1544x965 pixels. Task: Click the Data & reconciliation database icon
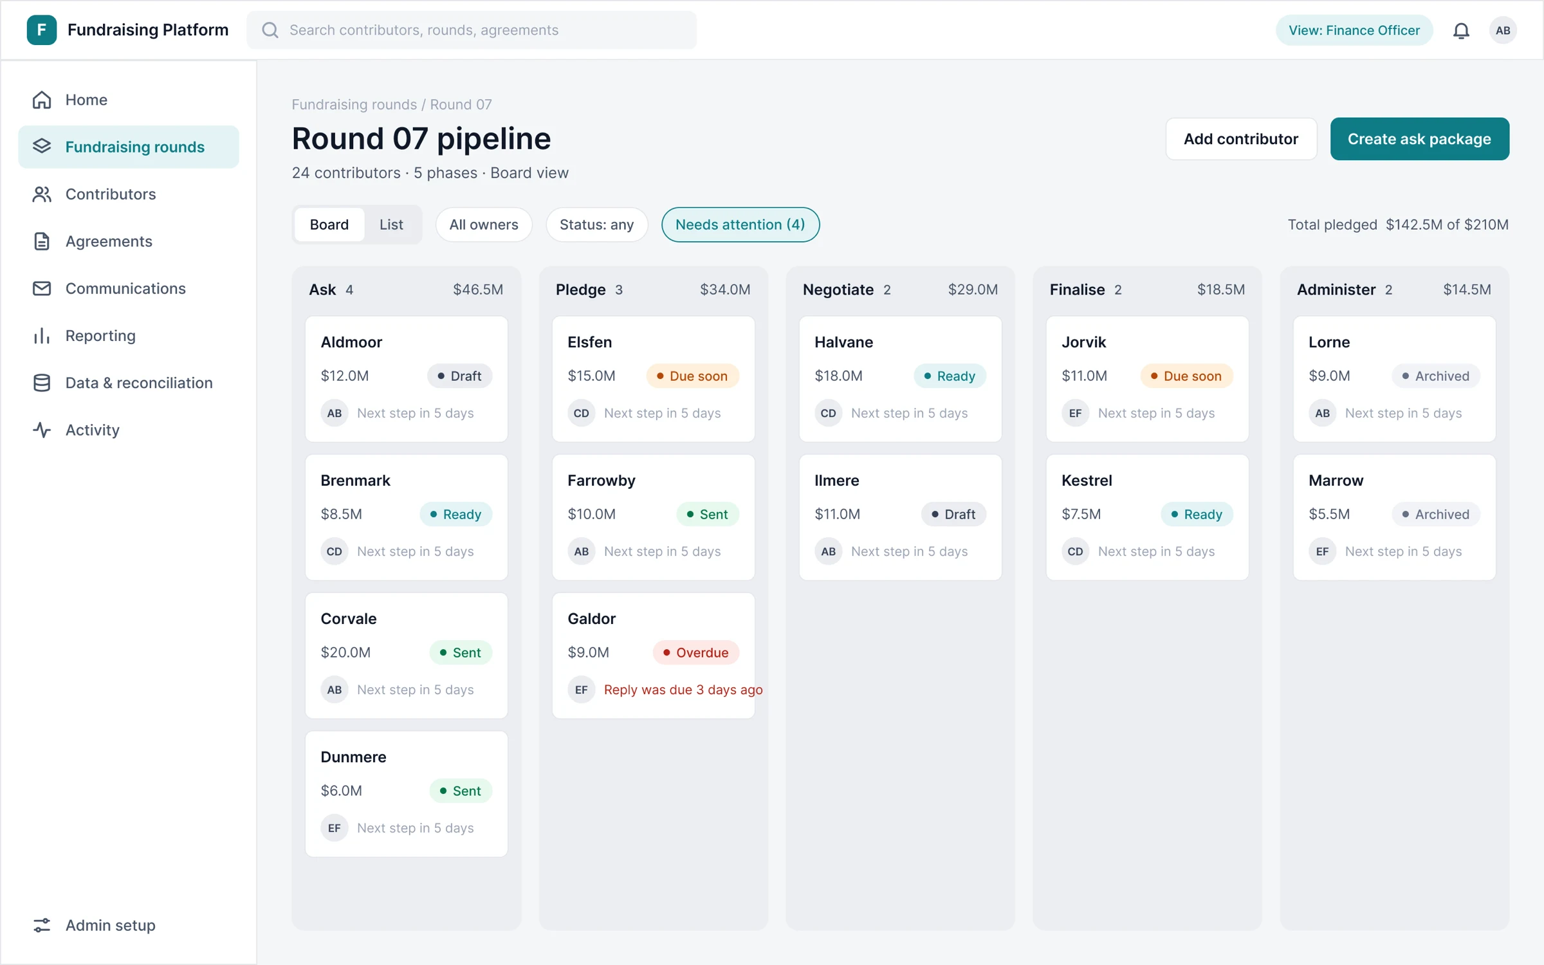tap(42, 383)
